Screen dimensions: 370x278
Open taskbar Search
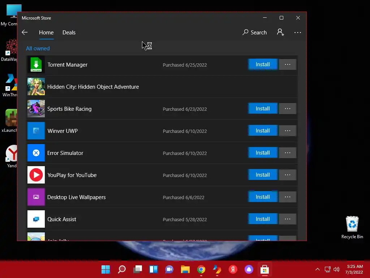click(x=122, y=269)
